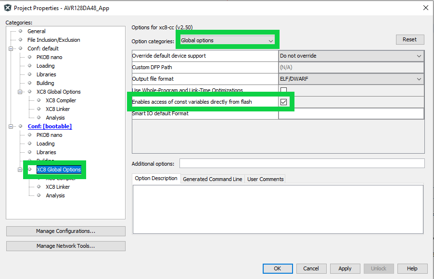Open the Override default device support dropdown
434x279 pixels.
coord(351,56)
